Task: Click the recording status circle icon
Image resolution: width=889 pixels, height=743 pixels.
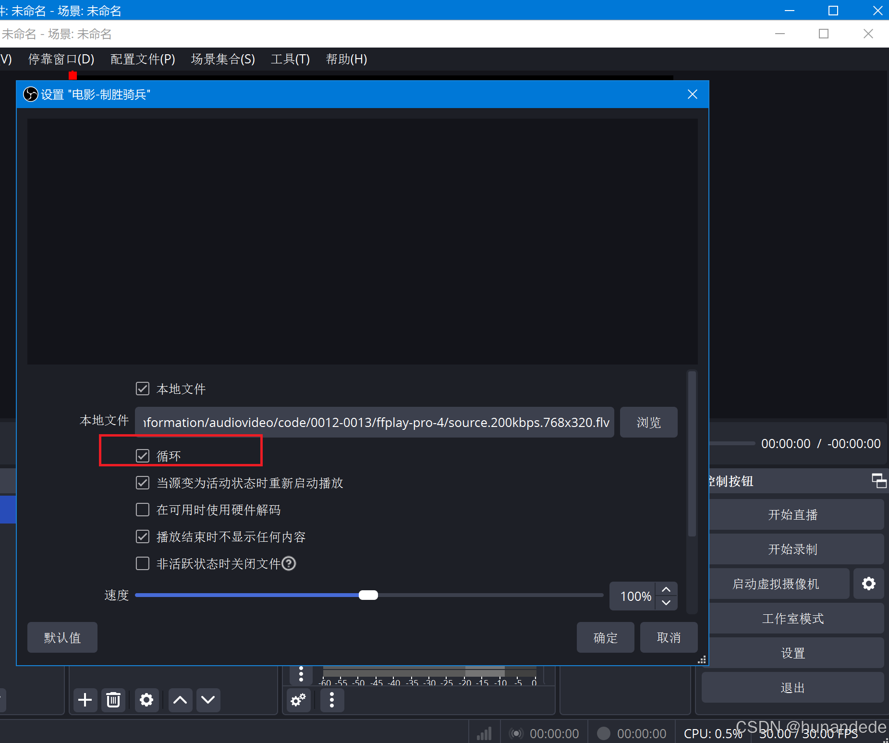Action: tap(603, 733)
